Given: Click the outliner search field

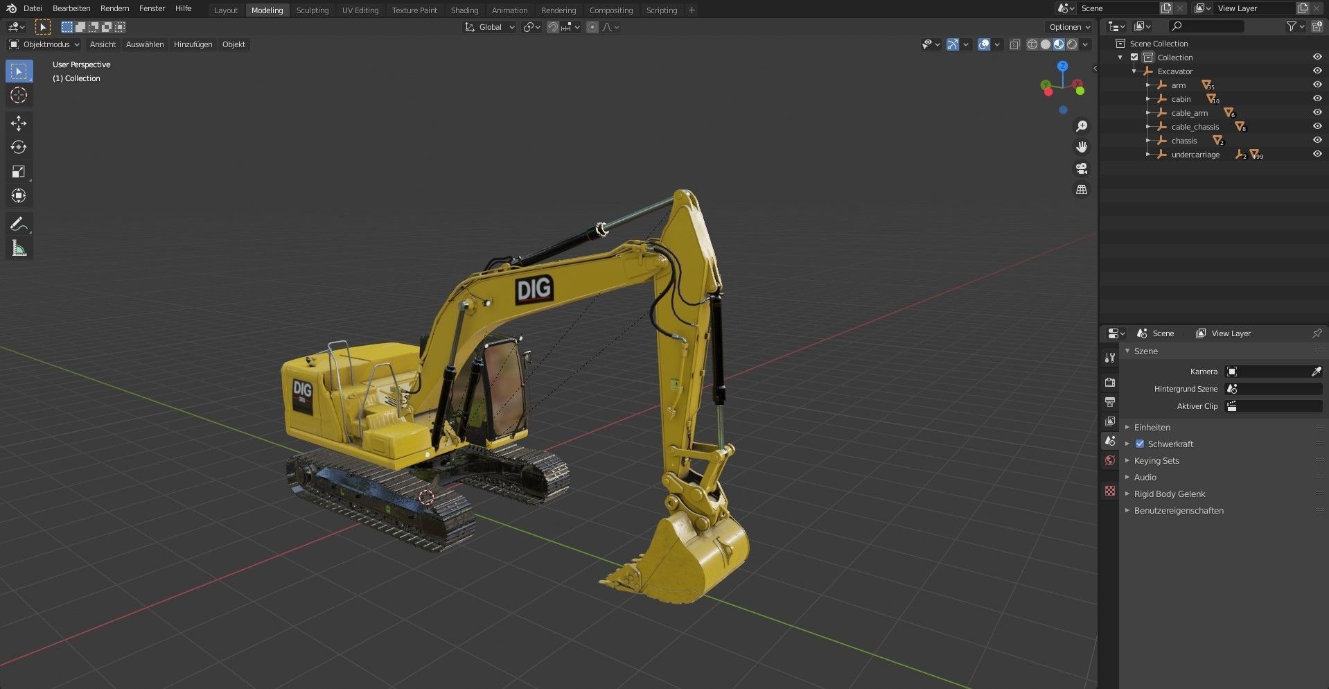Looking at the screenshot, I should tap(1206, 26).
